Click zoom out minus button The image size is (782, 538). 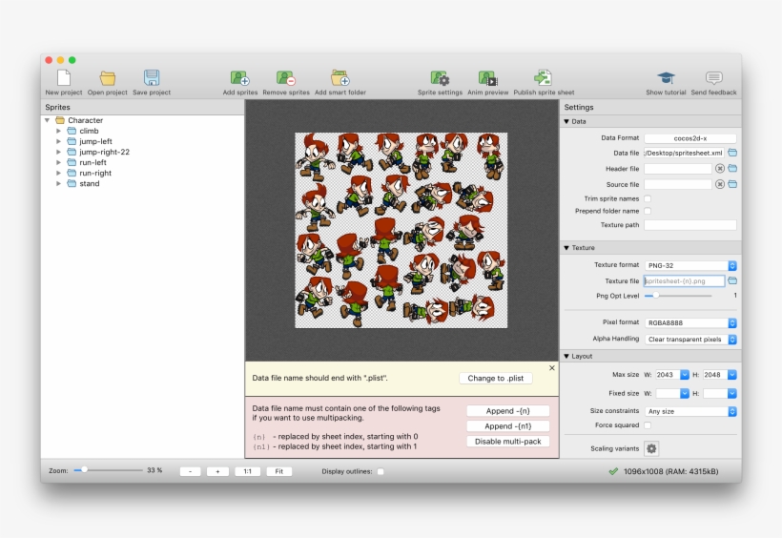tap(190, 471)
